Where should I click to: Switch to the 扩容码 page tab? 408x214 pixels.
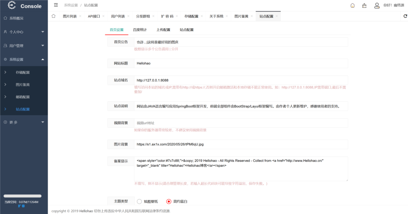pyautogui.click(x=167, y=16)
